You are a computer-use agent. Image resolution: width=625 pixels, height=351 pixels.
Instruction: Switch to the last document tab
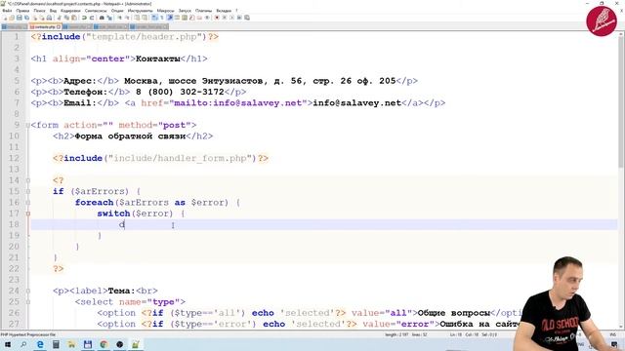tap(148, 26)
